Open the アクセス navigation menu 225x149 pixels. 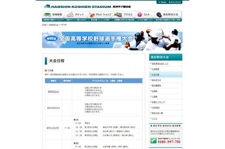pos(124,16)
